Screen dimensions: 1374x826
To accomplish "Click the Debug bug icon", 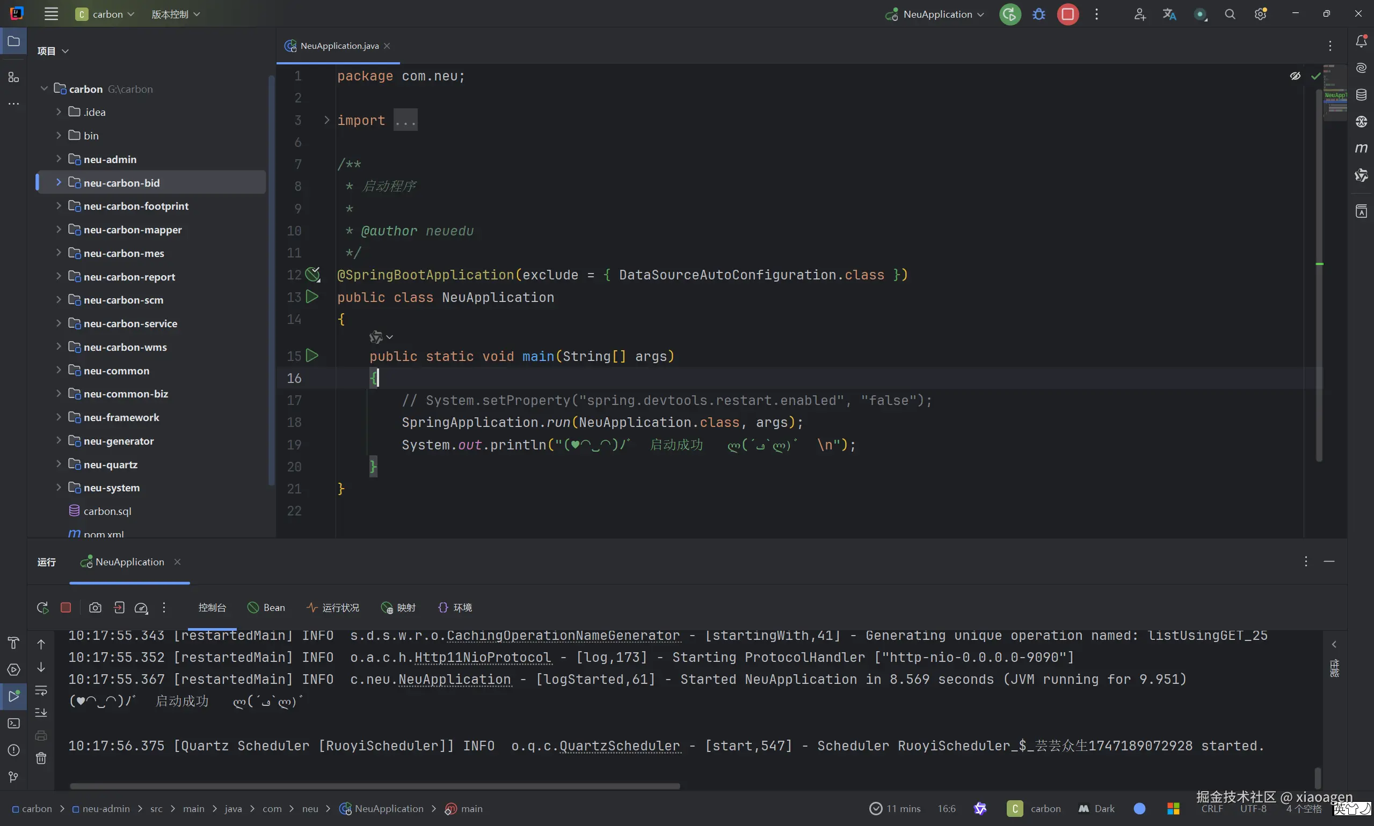I will tap(1038, 14).
